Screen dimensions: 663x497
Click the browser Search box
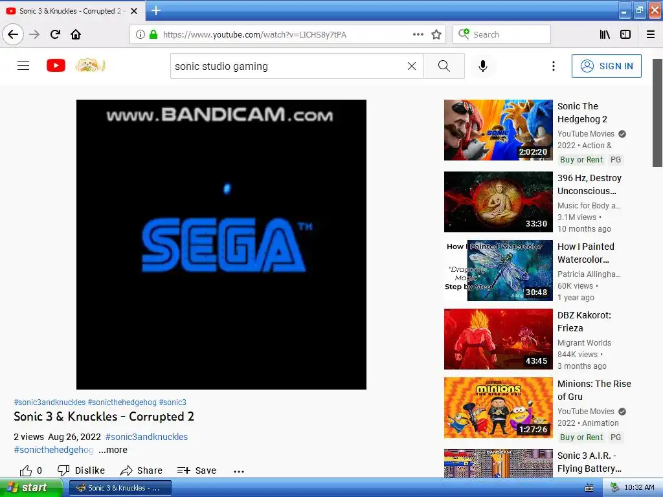pyautogui.click(x=502, y=35)
